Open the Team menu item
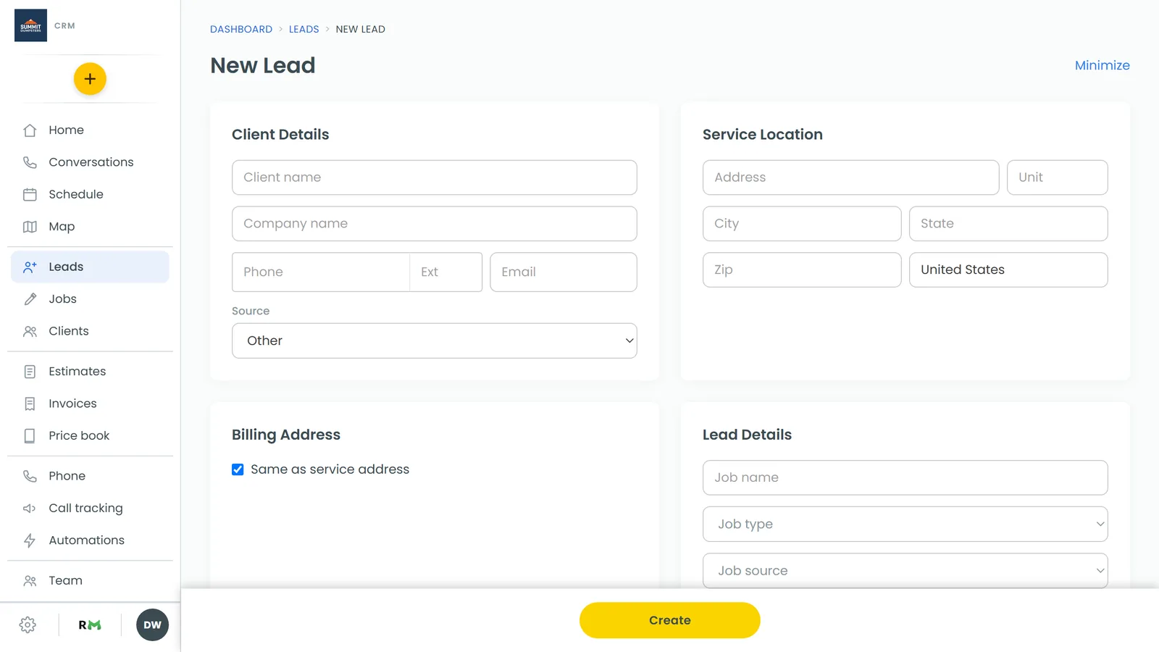Screen dimensions: 1159x652 point(90,580)
